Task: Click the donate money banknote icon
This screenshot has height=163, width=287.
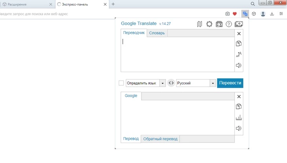Action: [239, 24]
